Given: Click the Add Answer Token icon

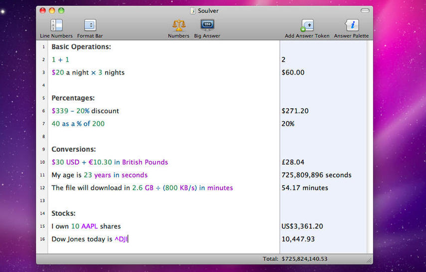Looking at the screenshot, I should 307,25.
